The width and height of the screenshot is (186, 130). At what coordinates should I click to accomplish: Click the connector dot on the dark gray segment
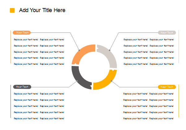77,81
